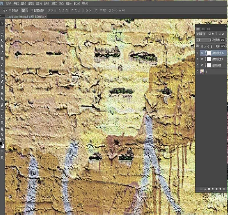Open the blend mode dropdown showing 正常
The height and width of the screenshot is (215, 228).
(x=204, y=40)
